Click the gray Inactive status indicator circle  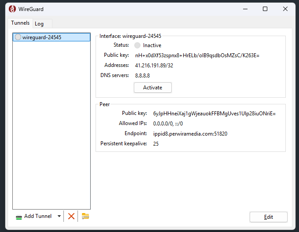137,45
